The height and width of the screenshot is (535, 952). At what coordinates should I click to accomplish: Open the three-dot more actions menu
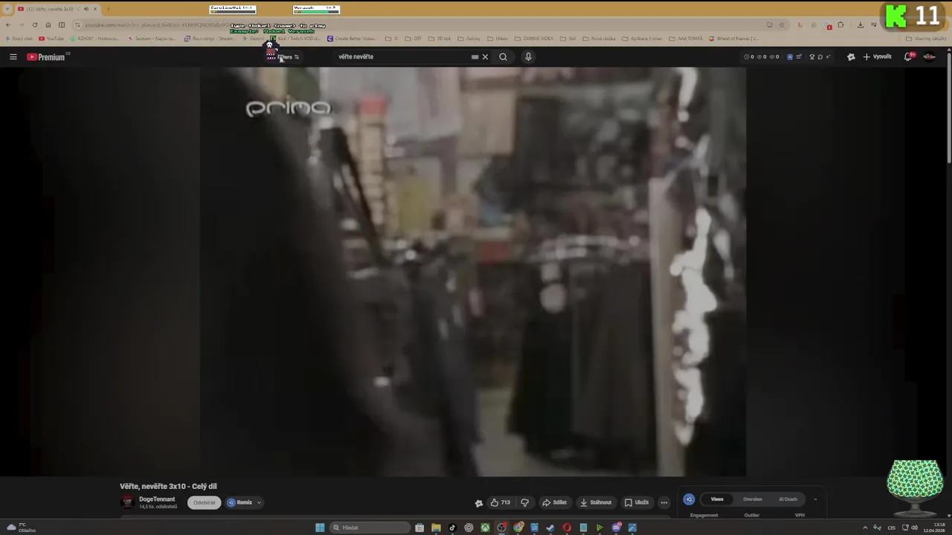coord(664,502)
